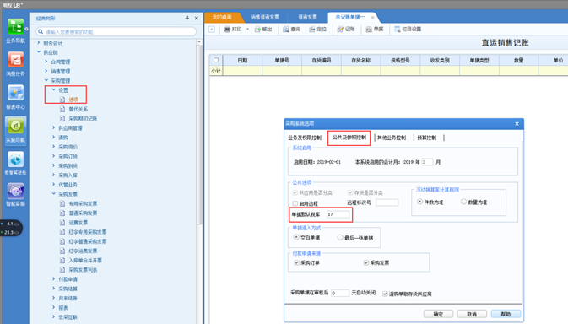
Task: Tick the select-all checkbox in table header
Action: coord(216,60)
